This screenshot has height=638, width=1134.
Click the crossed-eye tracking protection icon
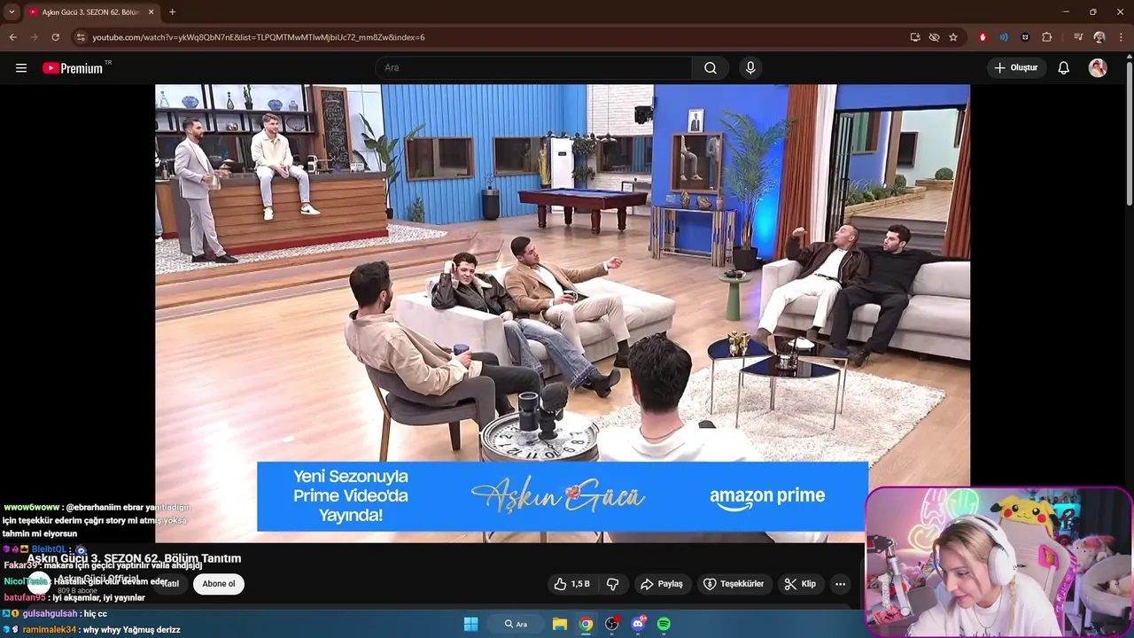934,37
